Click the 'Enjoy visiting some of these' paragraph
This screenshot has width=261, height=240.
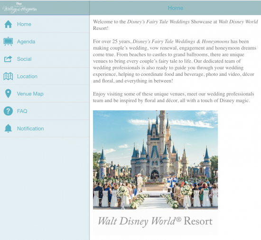173,97
